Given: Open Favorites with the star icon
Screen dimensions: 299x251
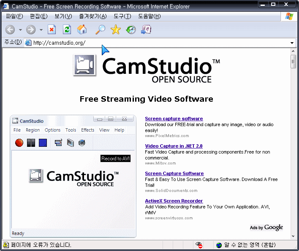Looking at the screenshot, I should [116, 30].
